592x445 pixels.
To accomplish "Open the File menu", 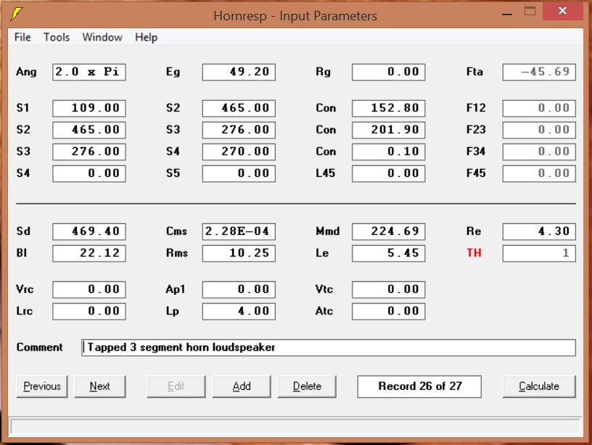I will [22, 38].
